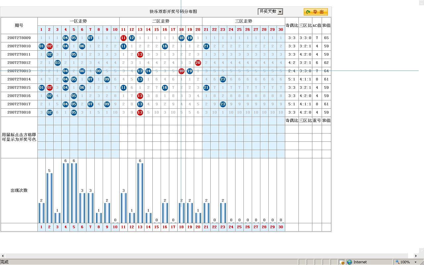Click the blue 23 ball in draw 2007278017
Screen dimensions: 424x265
pos(223,104)
